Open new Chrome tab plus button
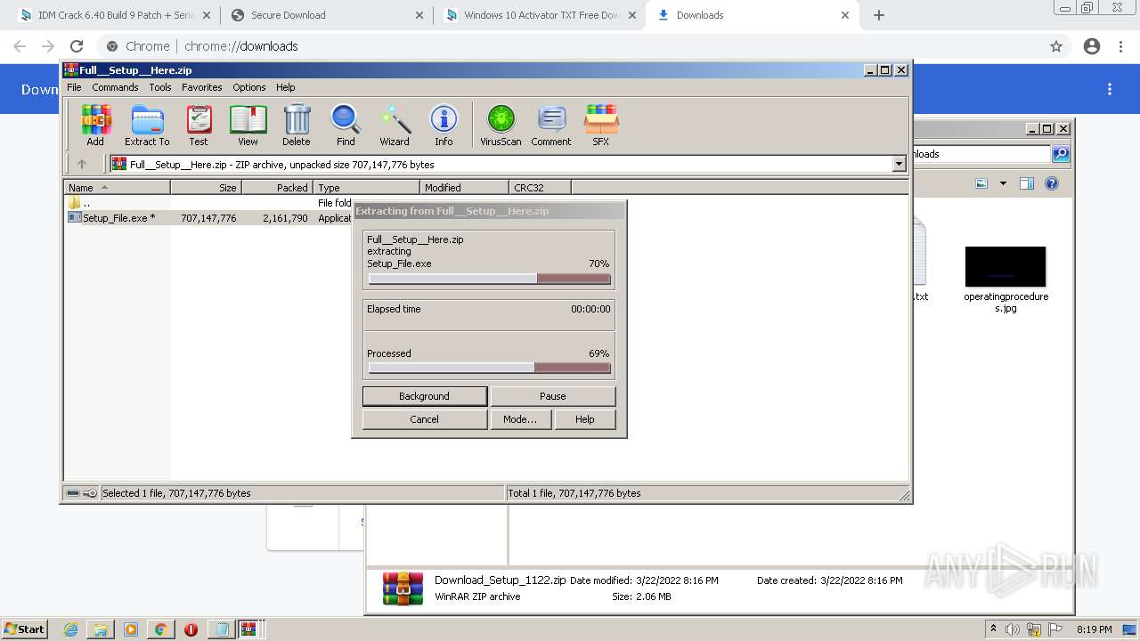 tap(879, 15)
